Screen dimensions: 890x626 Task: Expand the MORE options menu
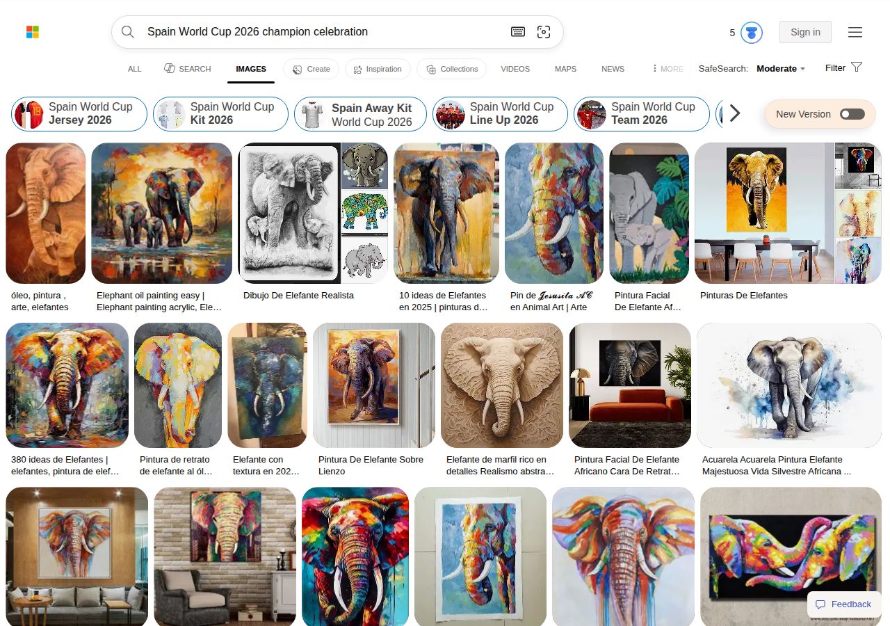(667, 69)
